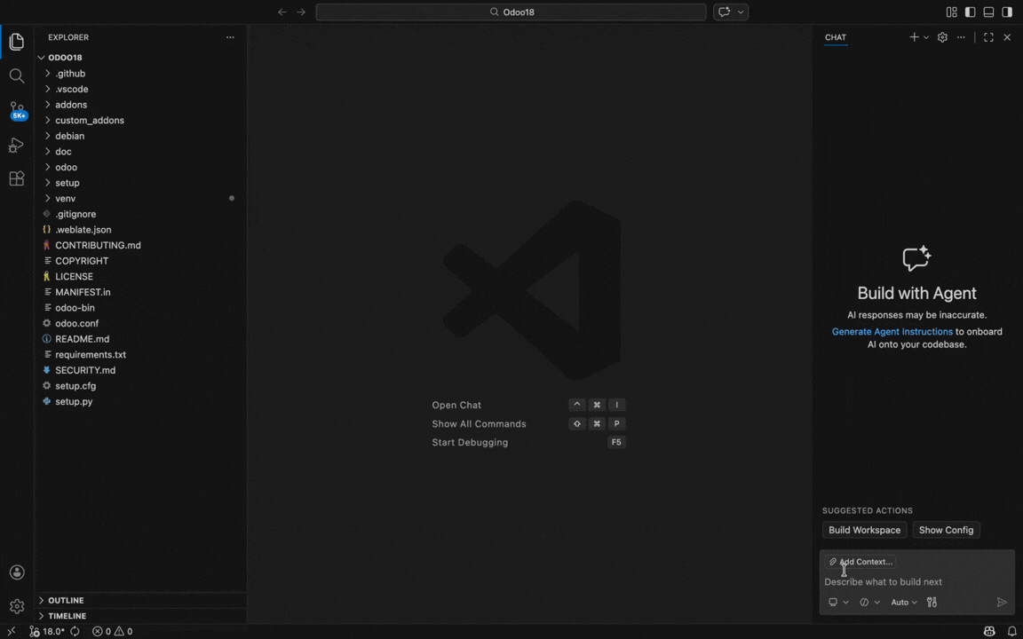The width and height of the screenshot is (1023, 639).
Task: Expand the TIMELINE section
Action: (141, 616)
